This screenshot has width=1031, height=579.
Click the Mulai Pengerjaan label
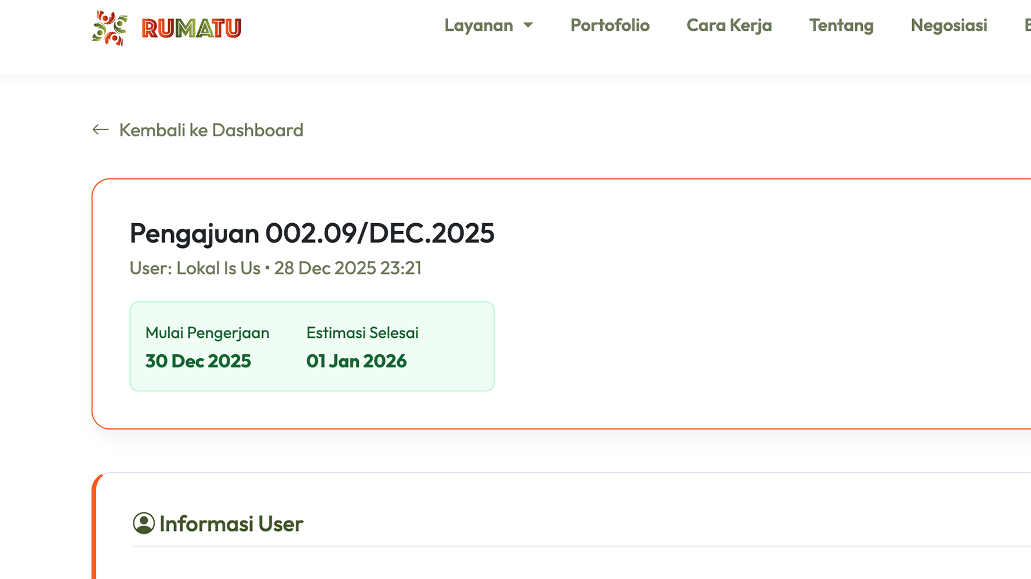coord(207,333)
